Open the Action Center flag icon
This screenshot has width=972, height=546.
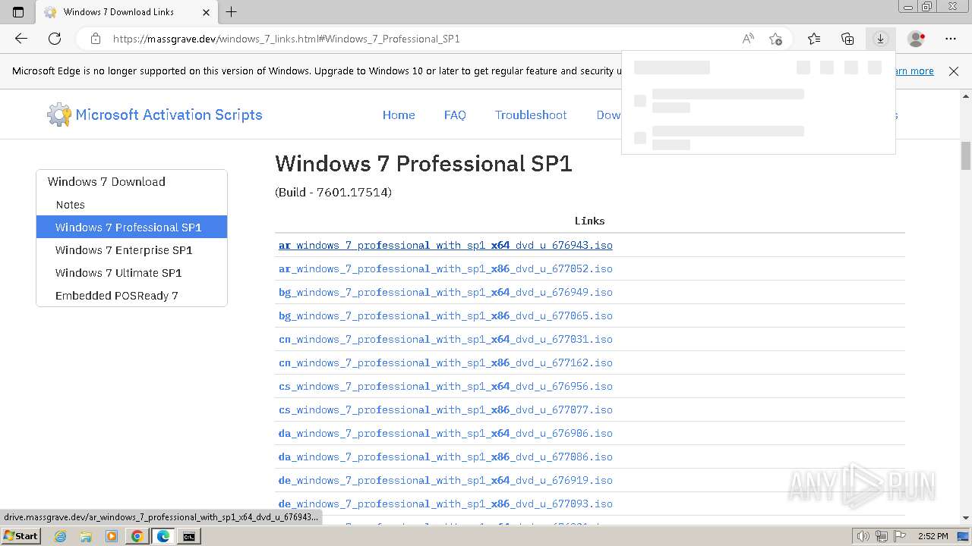pyautogui.click(x=901, y=536)
